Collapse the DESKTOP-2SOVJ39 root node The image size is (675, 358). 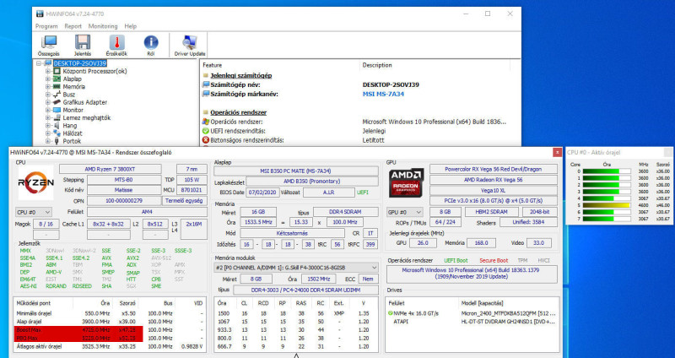click(x=39, y=63)
